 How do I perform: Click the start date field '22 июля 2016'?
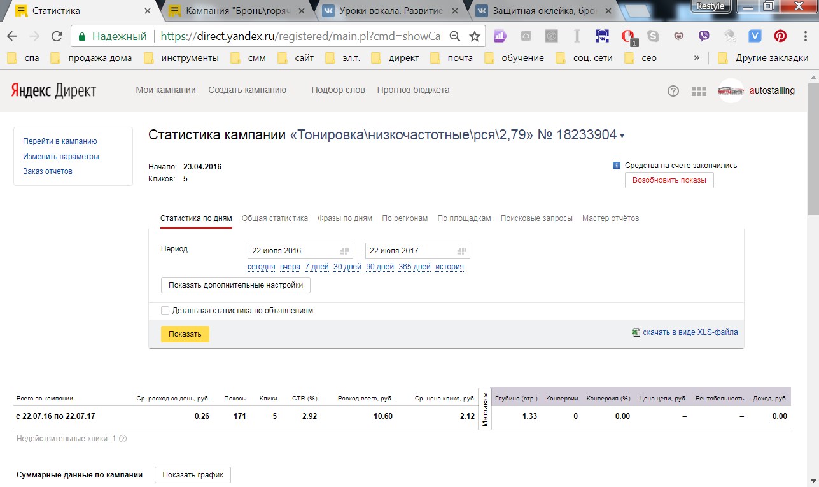coord(300,251)
